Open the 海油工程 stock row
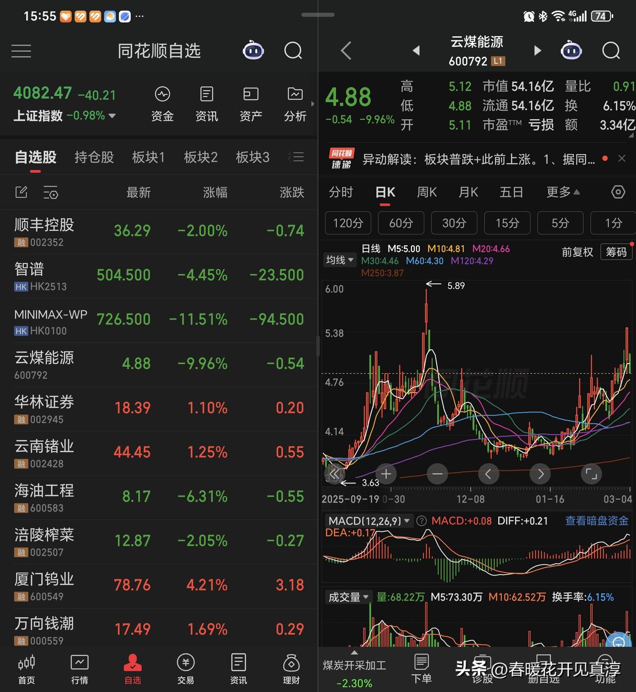 pyautogui.click(x=159, y=497)
